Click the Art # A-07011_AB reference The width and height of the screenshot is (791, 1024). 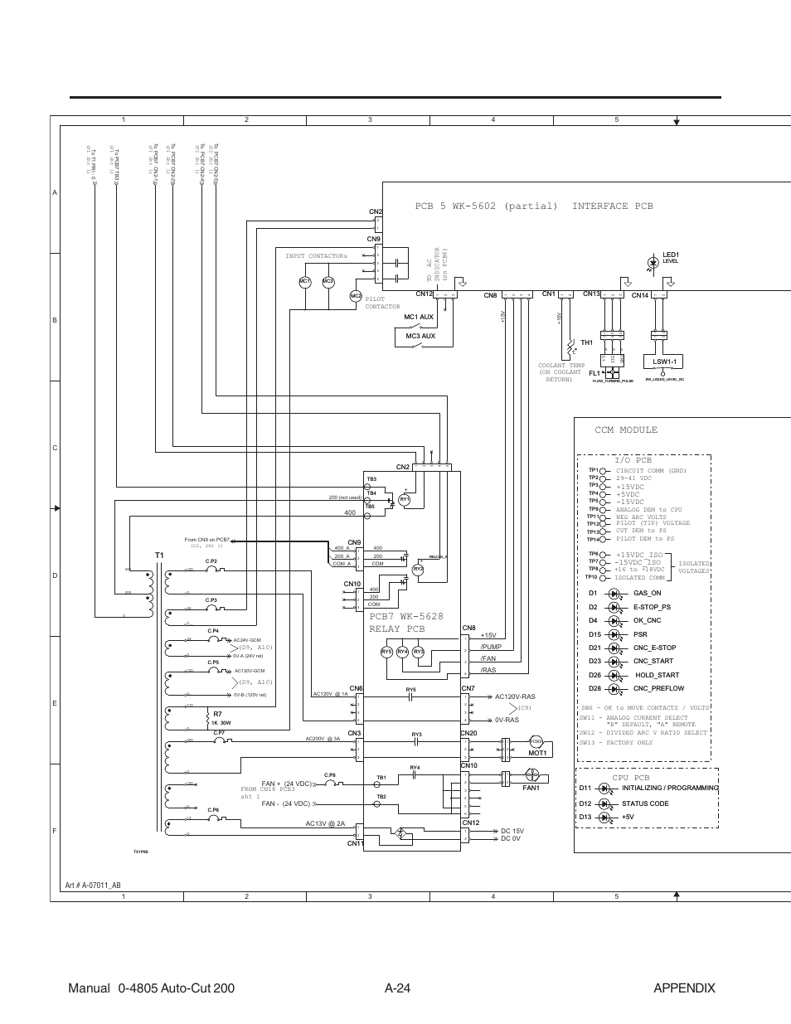(93, 886)
